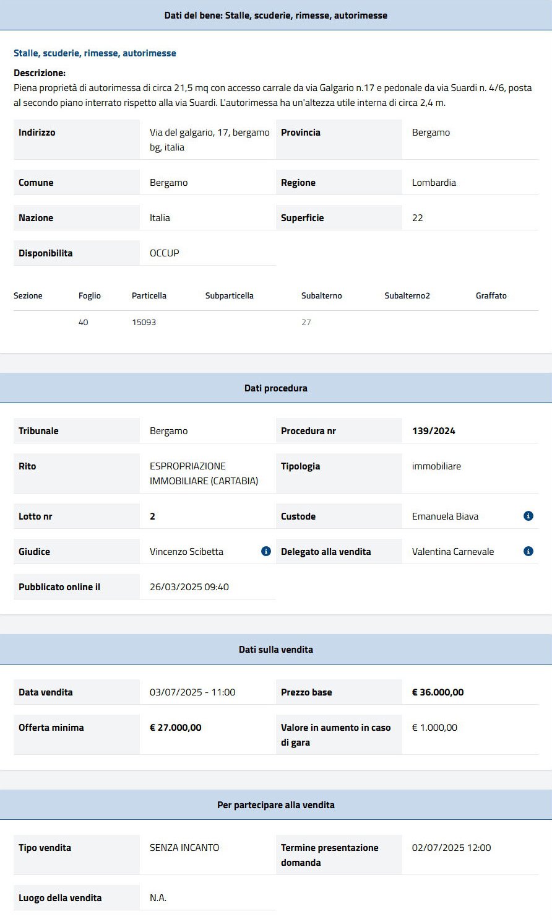Click the Rito value 'ESPROPRIAZIONE IMMOBILIARE (CARTABIA)'
This screenshot has width=552, height=924.
click(204, 474)
